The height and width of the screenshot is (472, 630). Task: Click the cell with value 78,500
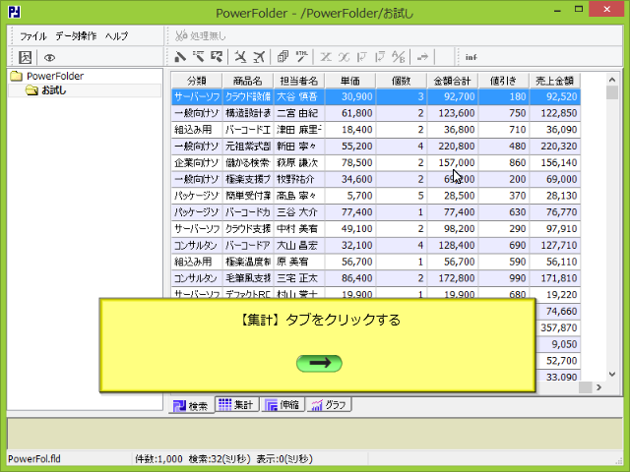[x=350, y=162]
